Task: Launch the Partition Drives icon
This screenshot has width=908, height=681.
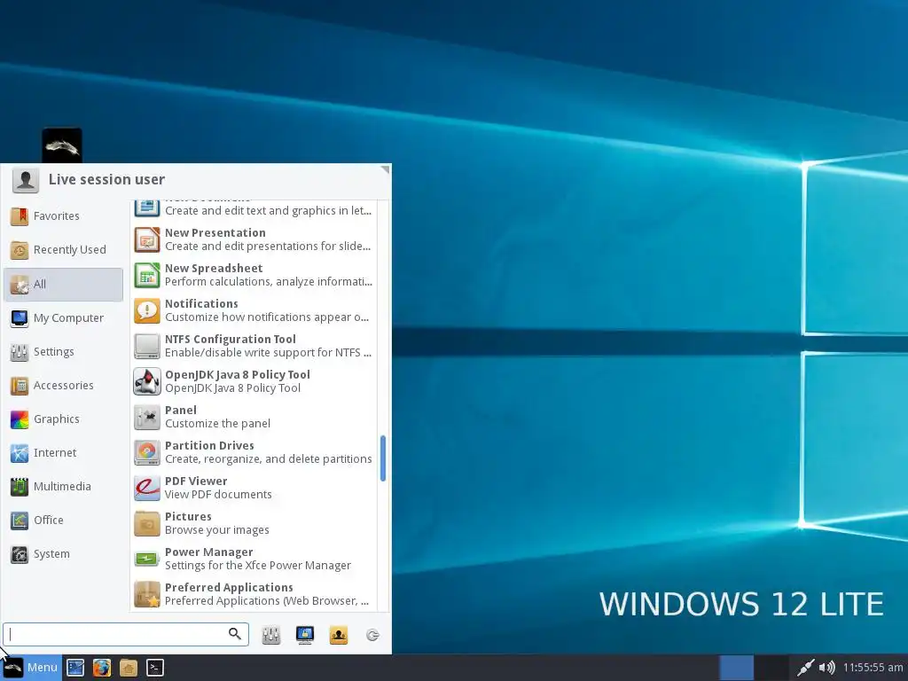Action: 147,452
